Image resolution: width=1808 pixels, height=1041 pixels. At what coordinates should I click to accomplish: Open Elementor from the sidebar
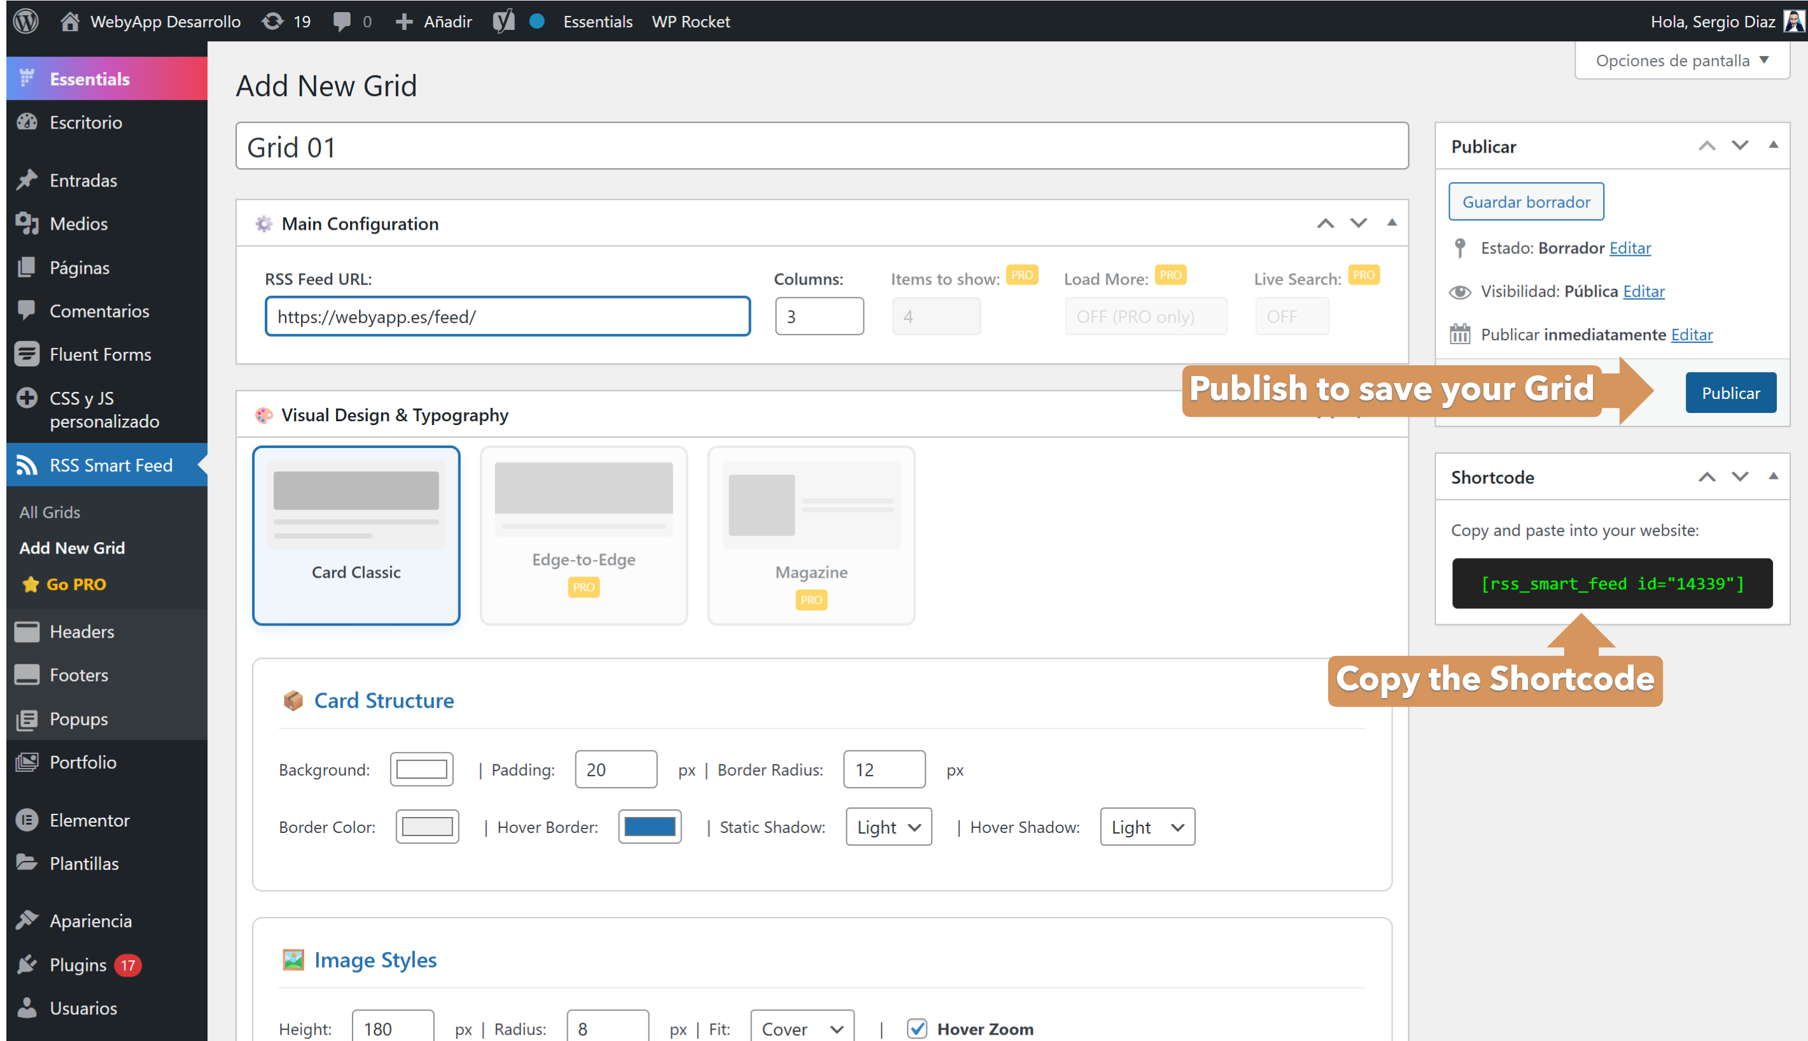pyautogui.click(x=90, y=820)
